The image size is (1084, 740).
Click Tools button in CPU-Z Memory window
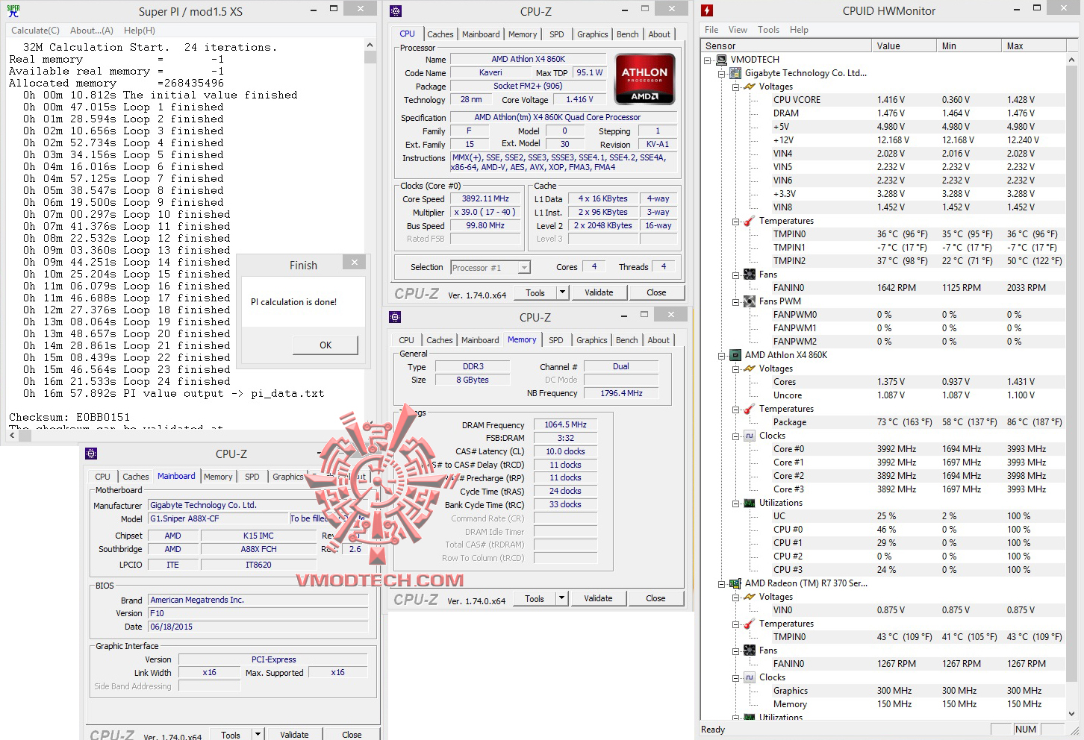[x=535, y=598]
